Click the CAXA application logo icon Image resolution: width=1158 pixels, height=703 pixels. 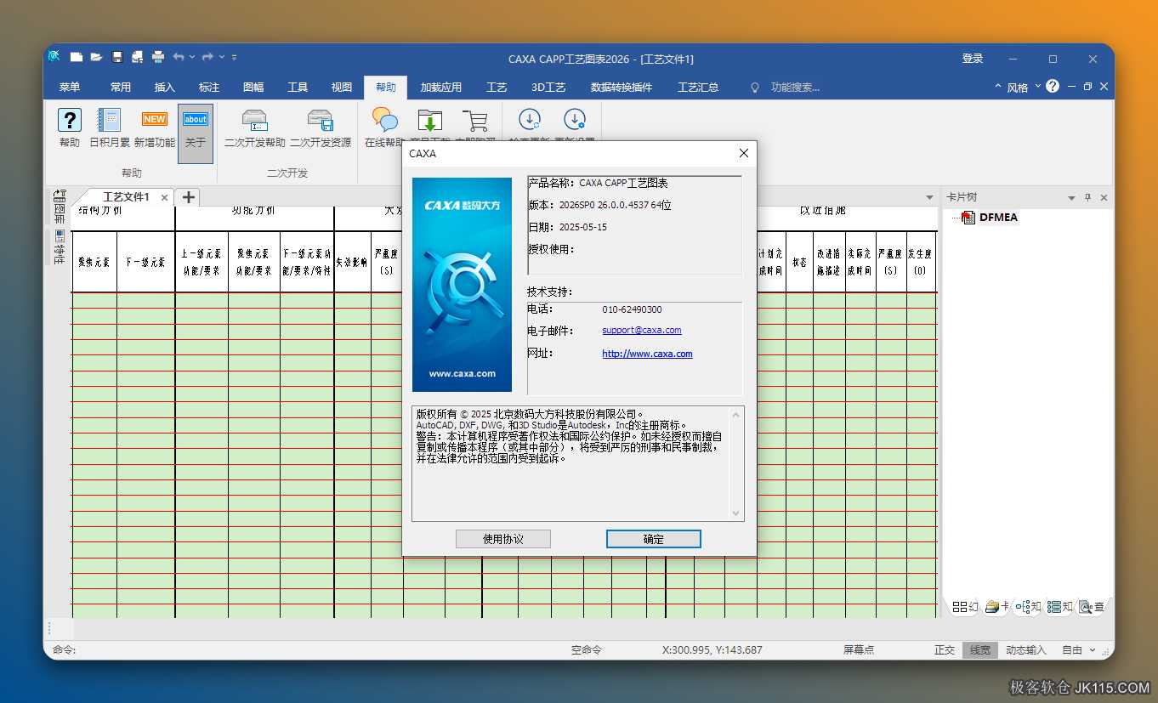pos(54,57)
